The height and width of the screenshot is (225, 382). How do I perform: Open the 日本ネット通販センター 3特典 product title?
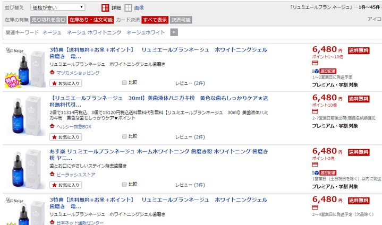tap(158, 203)
